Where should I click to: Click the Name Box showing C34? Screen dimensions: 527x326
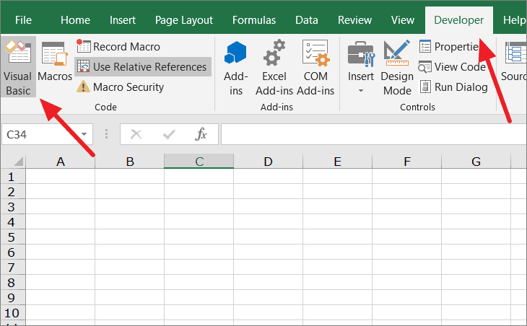tap(40, 135)
